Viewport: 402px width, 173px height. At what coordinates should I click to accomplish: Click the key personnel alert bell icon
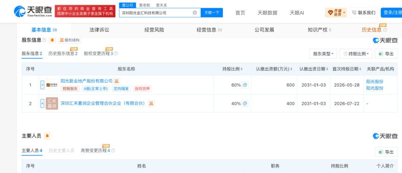pos(47,136)
